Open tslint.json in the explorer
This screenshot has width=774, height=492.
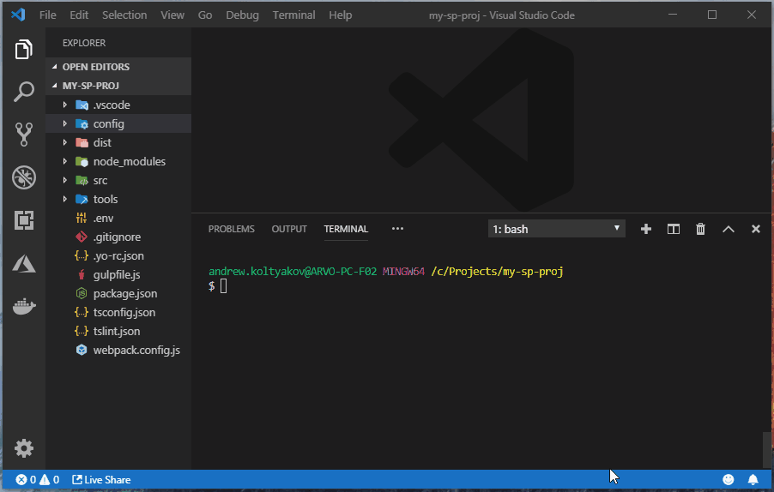118,332
